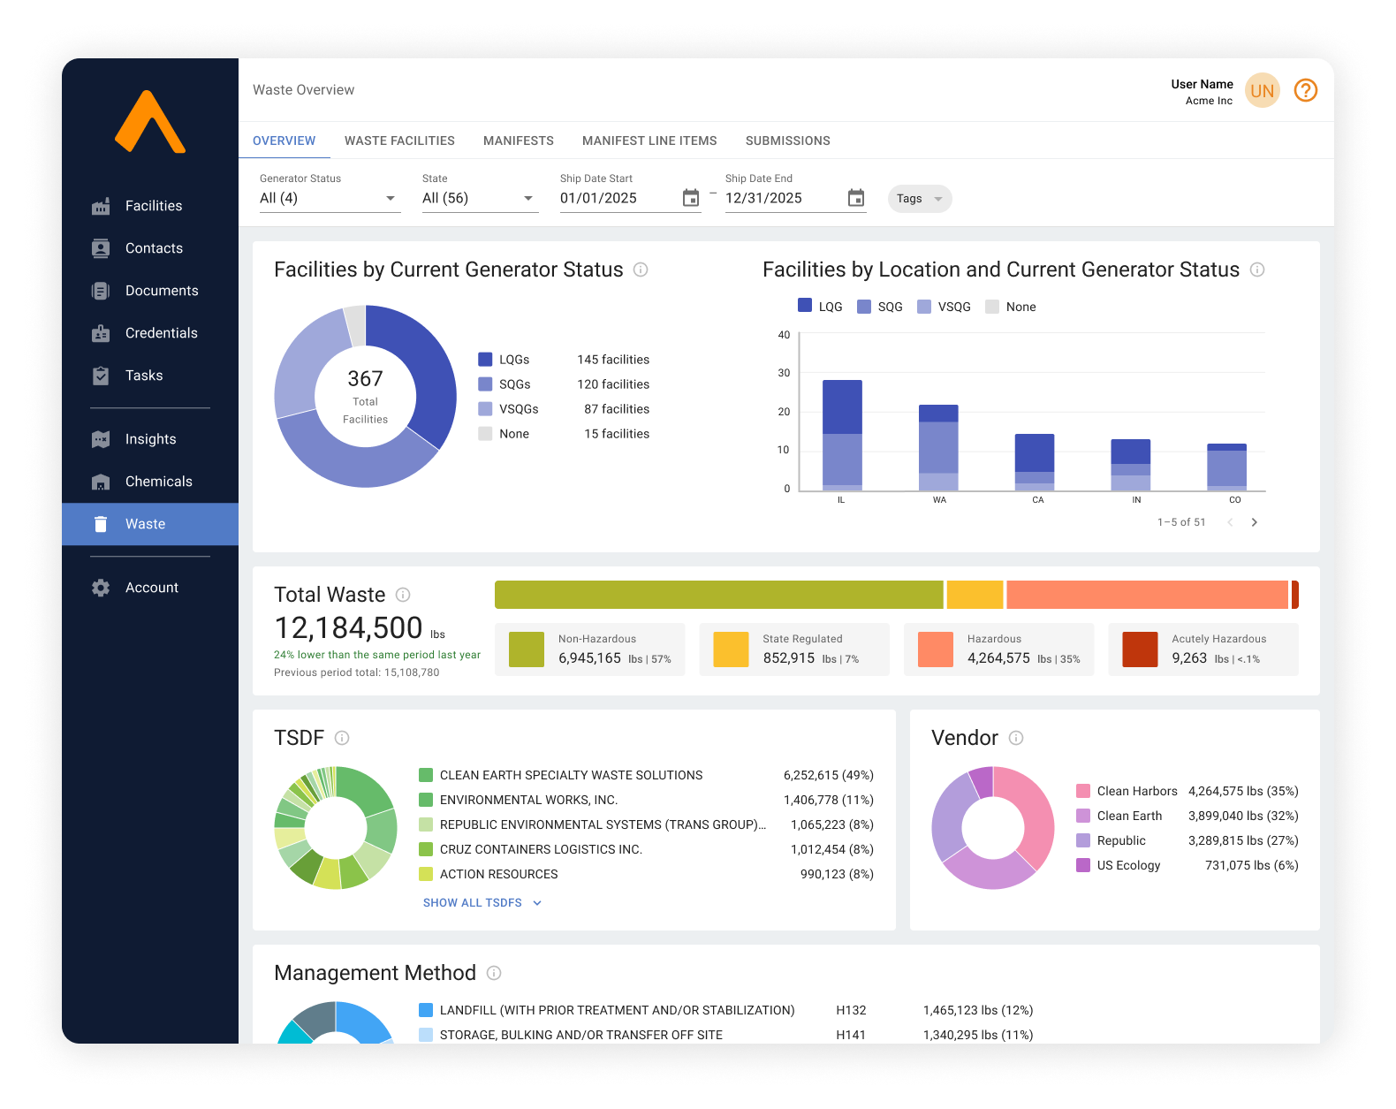Switch to the Manifests tab
This screenshot has width=1396, height=1109.
[518, 141]
